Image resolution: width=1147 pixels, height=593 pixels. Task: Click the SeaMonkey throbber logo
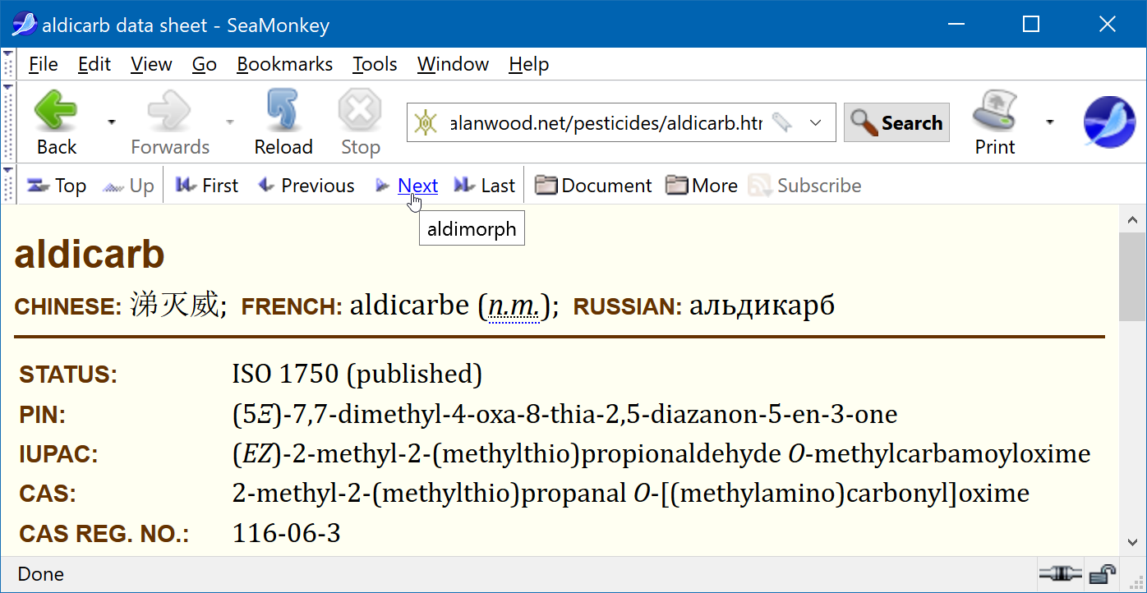pyautogui.click(x=1108, y=122)
